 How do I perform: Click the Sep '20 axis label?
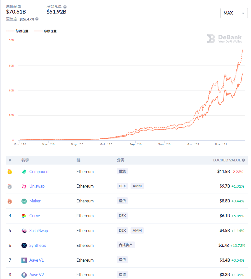136,144
